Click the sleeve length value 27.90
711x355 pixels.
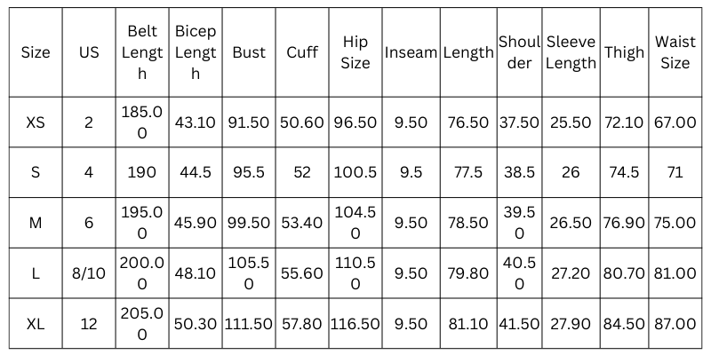tap(571, 325)
